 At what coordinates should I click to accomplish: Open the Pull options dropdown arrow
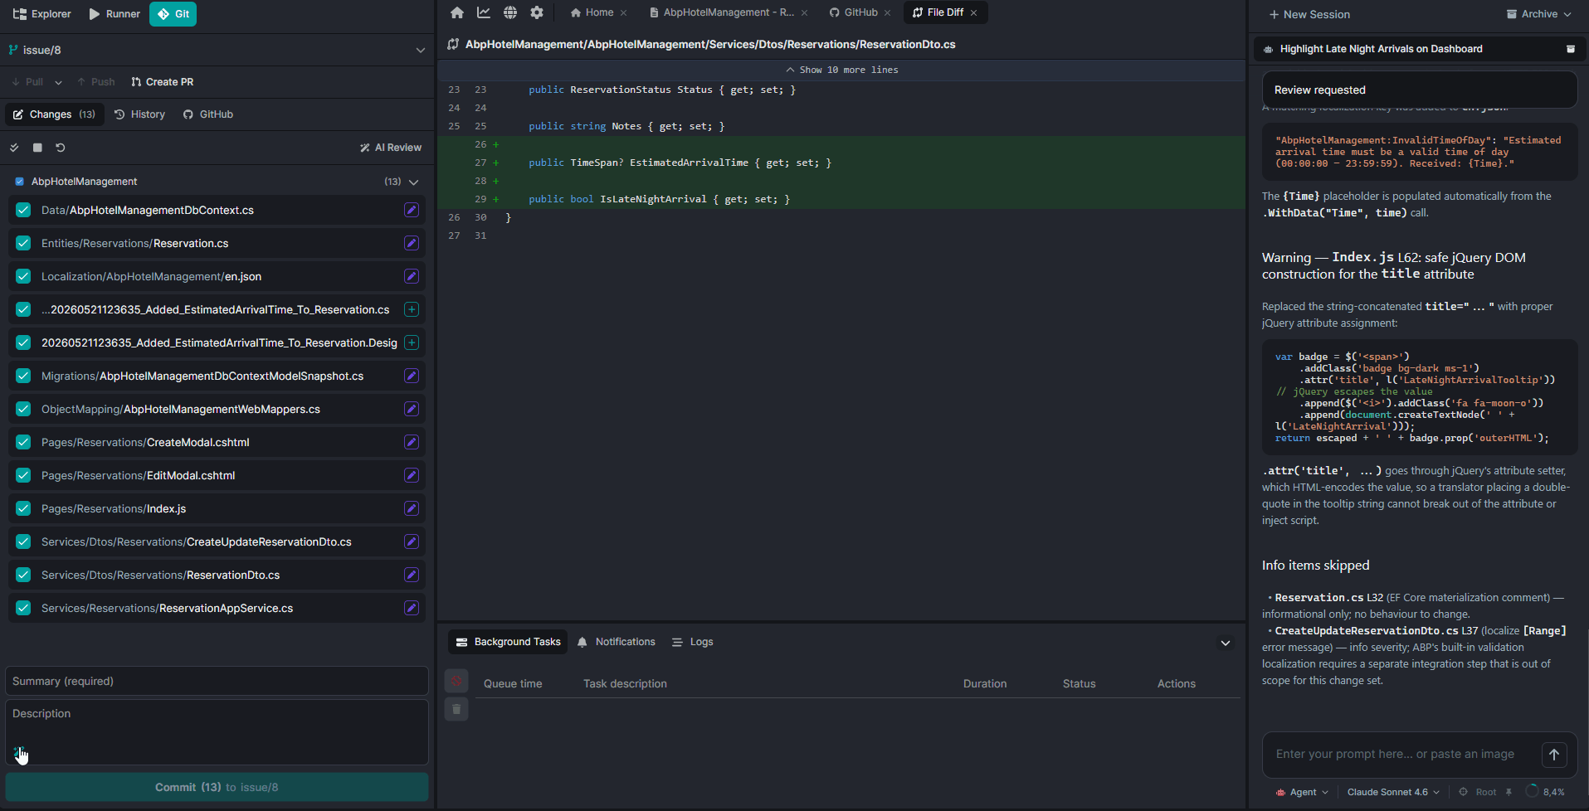click(58, 82)
